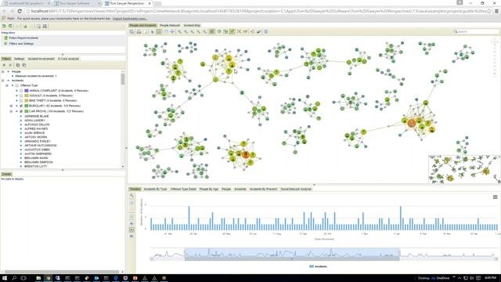
Task: Click the Filters and Settings icon
Action: [5, 44]
